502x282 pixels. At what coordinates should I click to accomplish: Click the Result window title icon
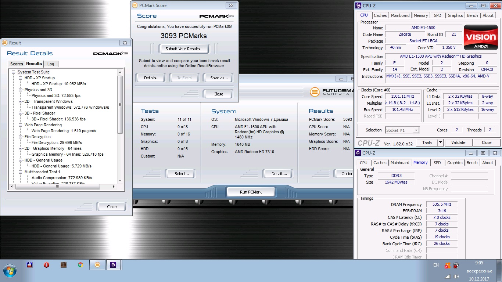tap(5, 43)
